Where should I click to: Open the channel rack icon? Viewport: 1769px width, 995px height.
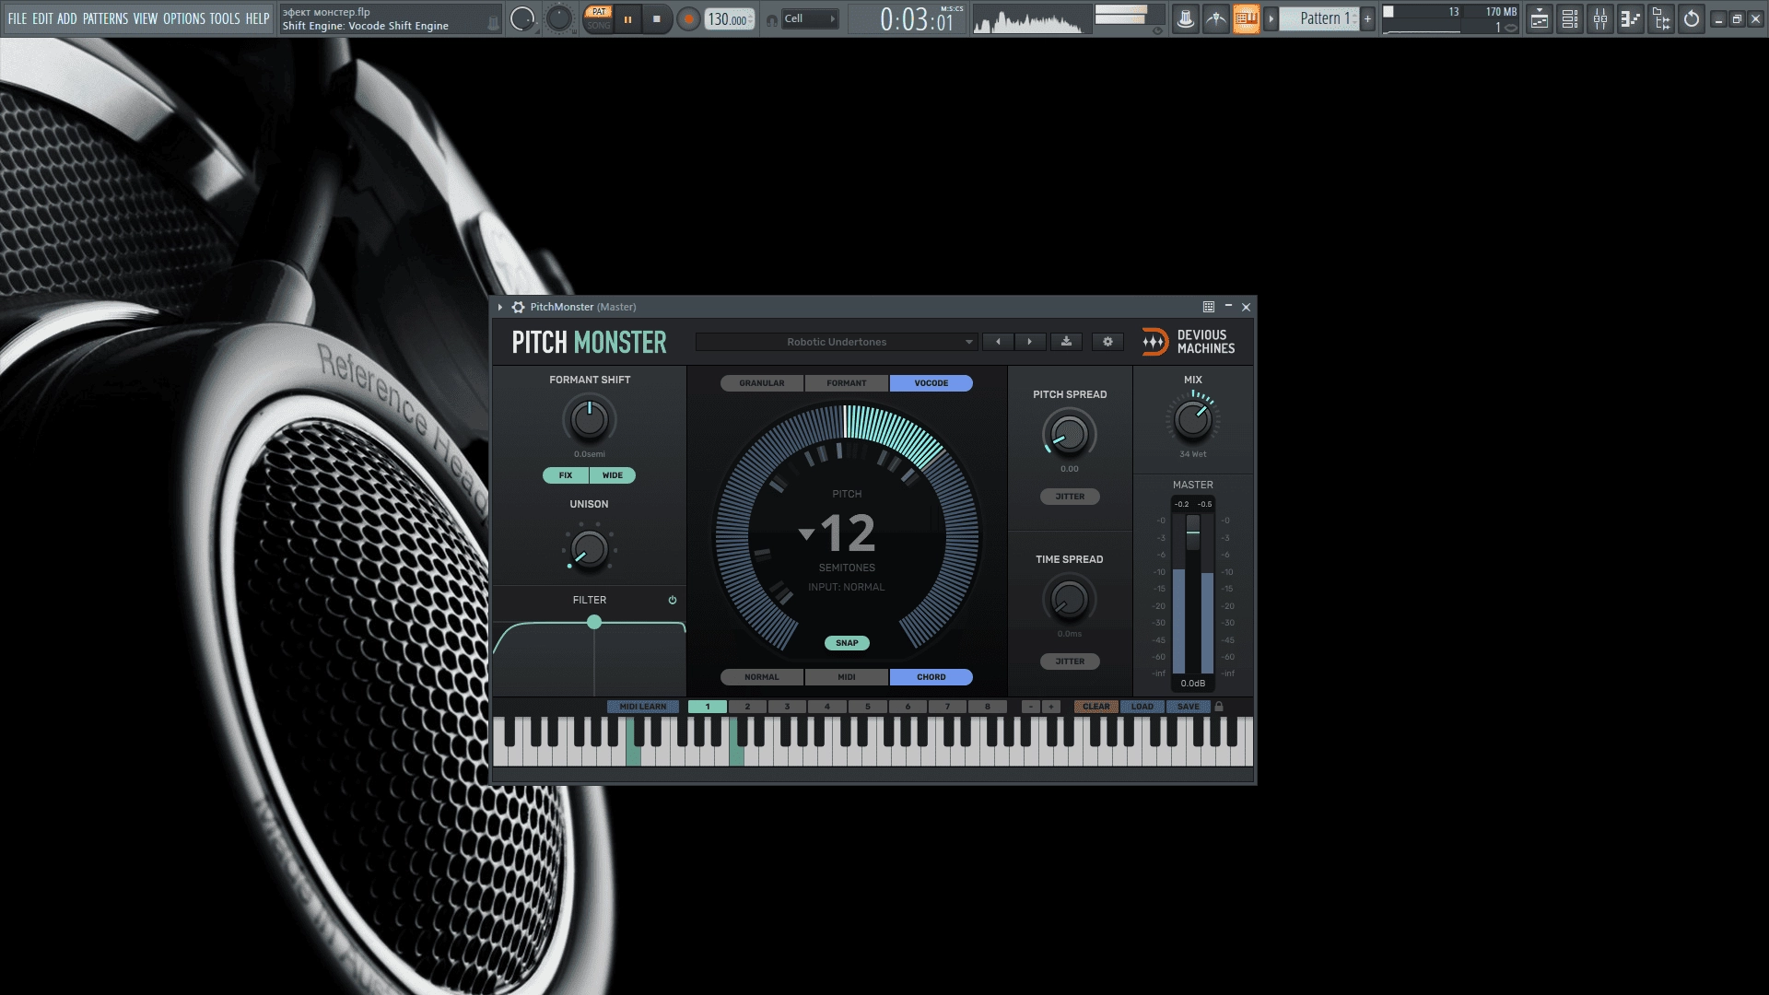(x=1570, y=18)
